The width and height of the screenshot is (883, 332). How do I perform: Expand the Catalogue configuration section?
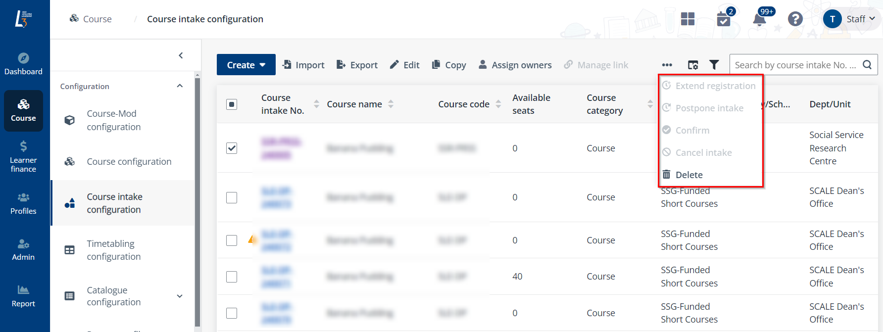tap(180, 296)
